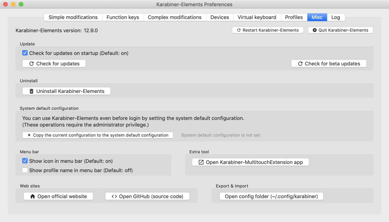389x222 pixels.
Task: Select the Virtual keyboard tab
Action: tap(257, 17)
